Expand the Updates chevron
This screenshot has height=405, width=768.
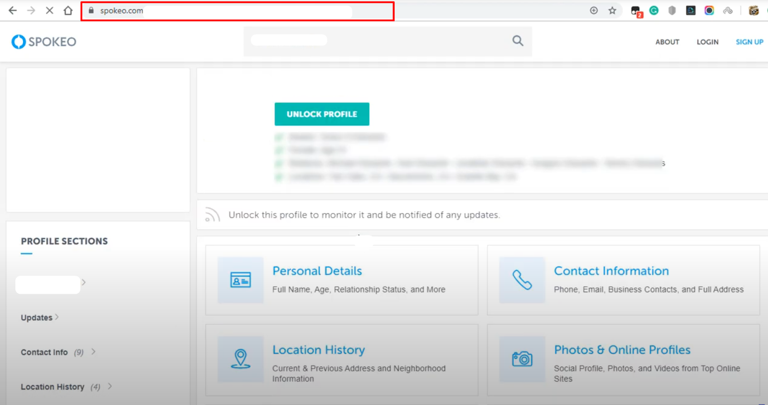coord(57,317)
